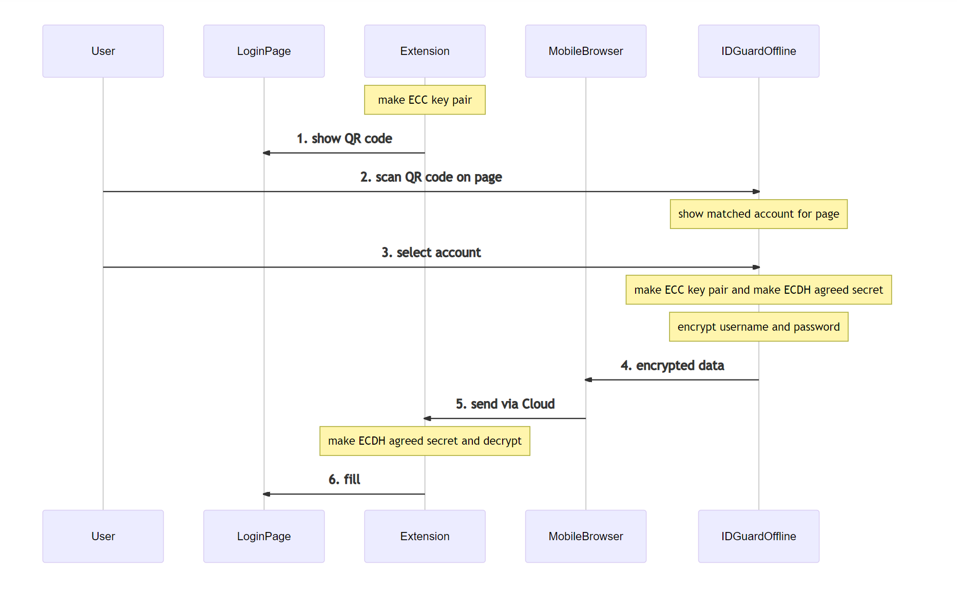Screen dimensions: 957x590
Task: Select the "show matched account for page" note
Action: [758, 214]
